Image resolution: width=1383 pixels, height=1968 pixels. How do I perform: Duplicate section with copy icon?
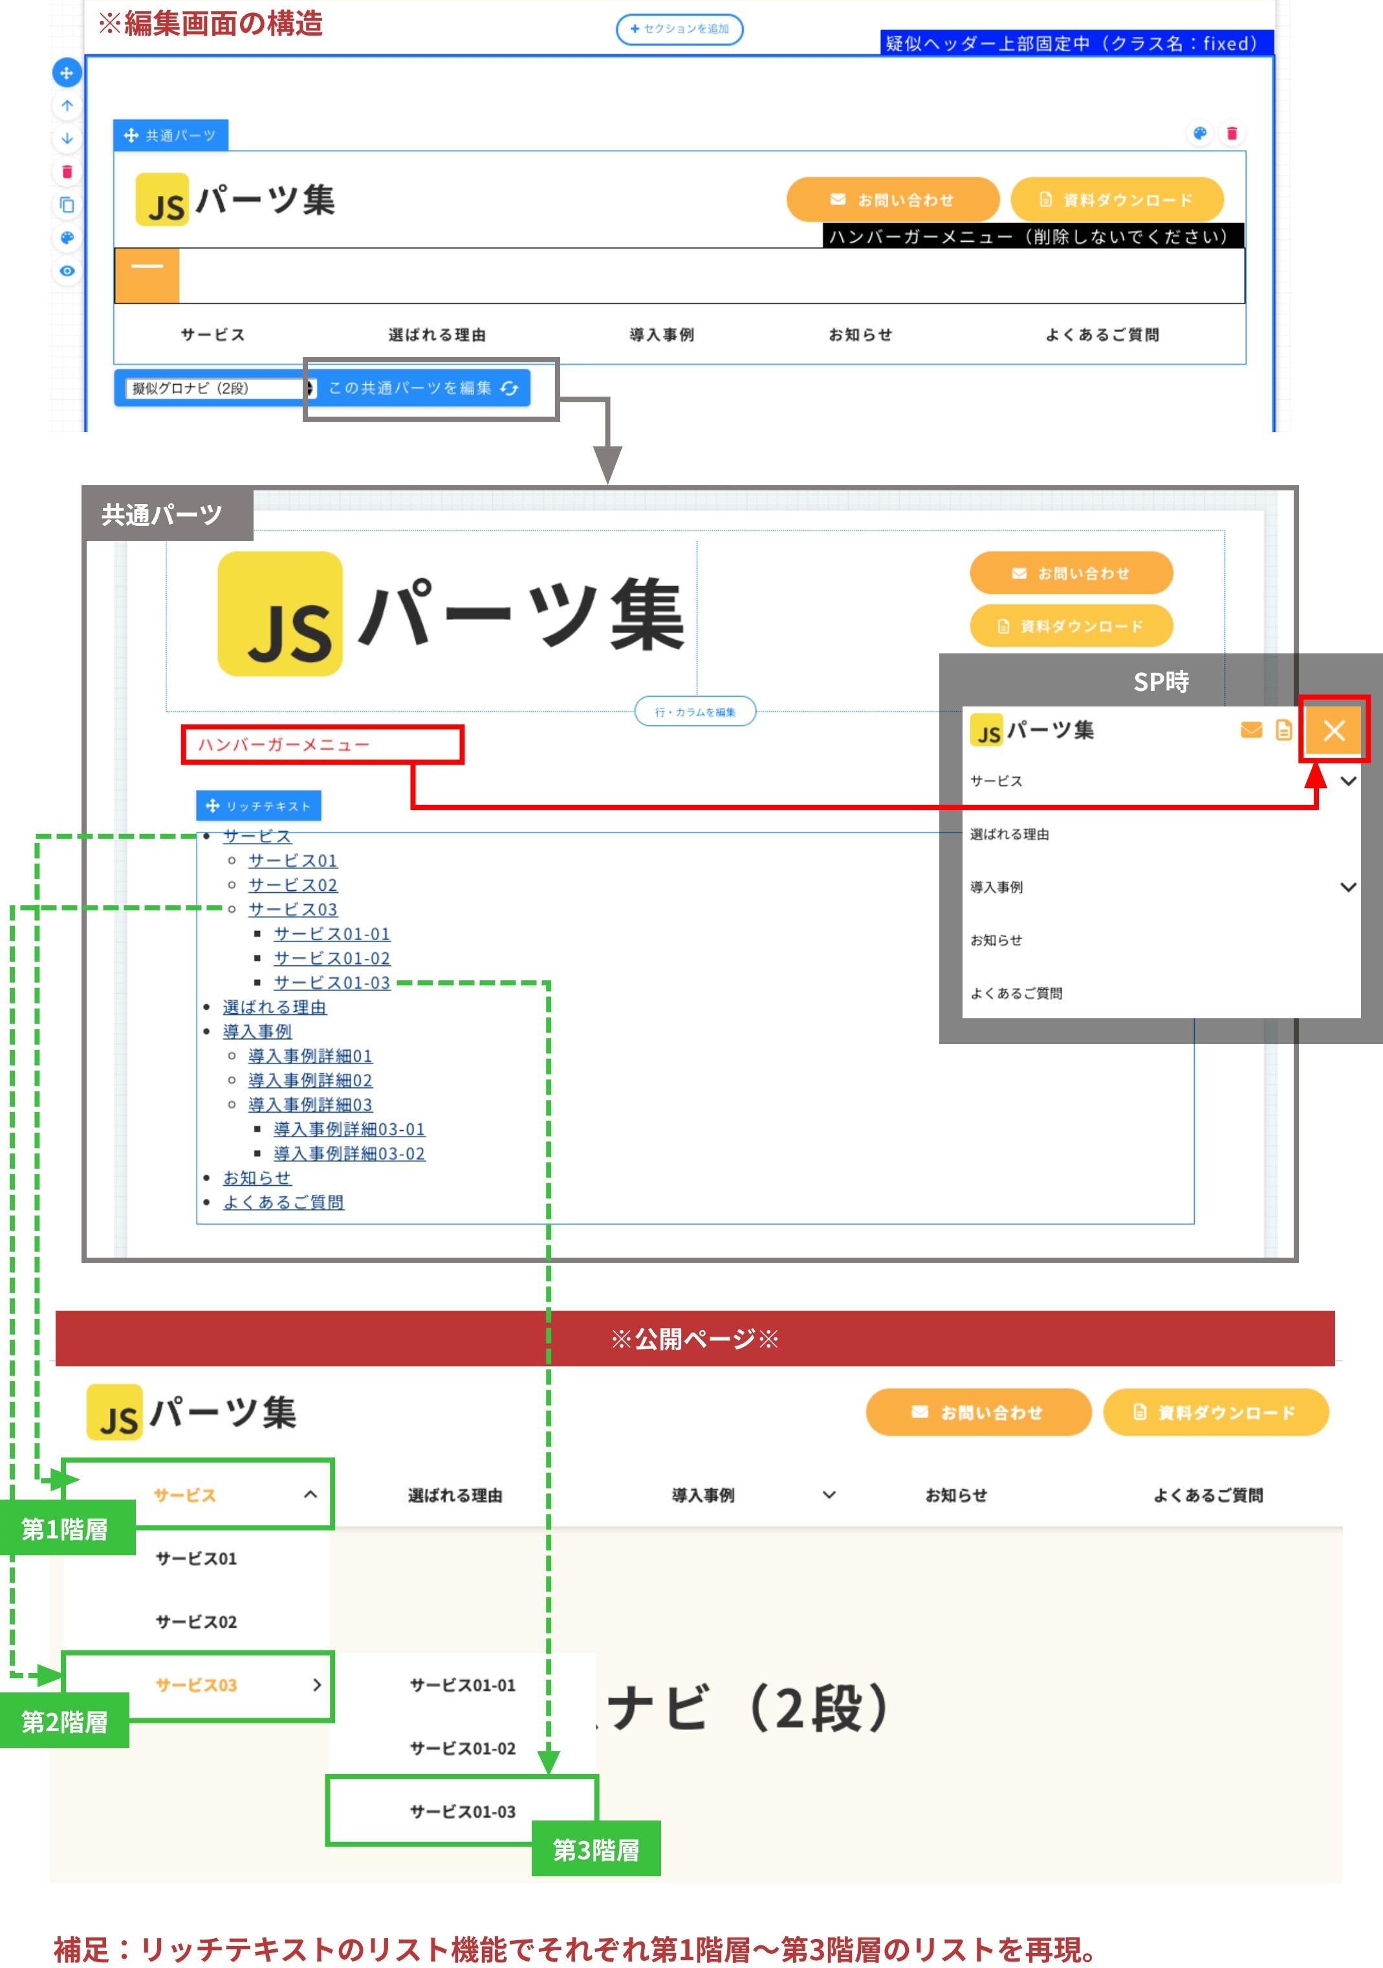[67, 205]
